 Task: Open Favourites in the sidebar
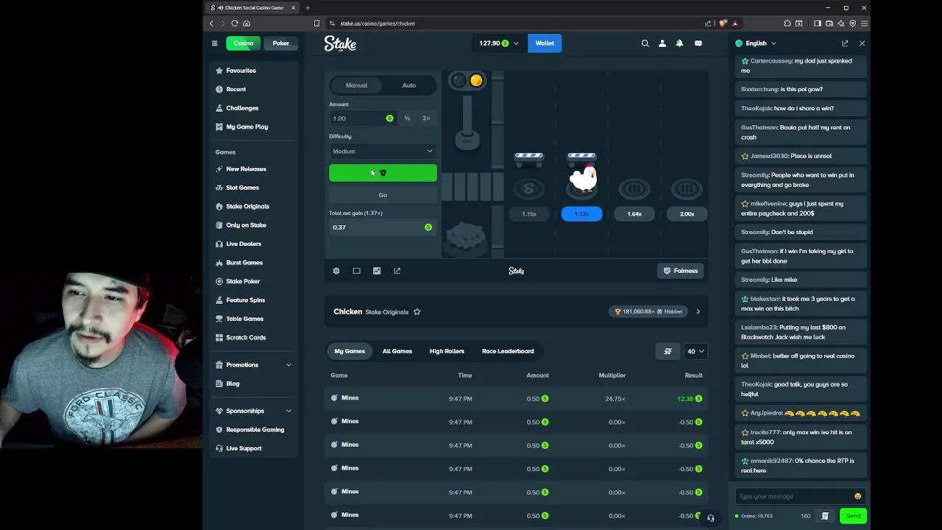(x=253, y=71)
